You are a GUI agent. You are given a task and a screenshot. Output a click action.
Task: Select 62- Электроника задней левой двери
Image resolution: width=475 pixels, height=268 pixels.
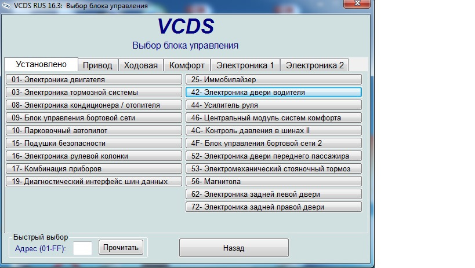pos(274,194)
